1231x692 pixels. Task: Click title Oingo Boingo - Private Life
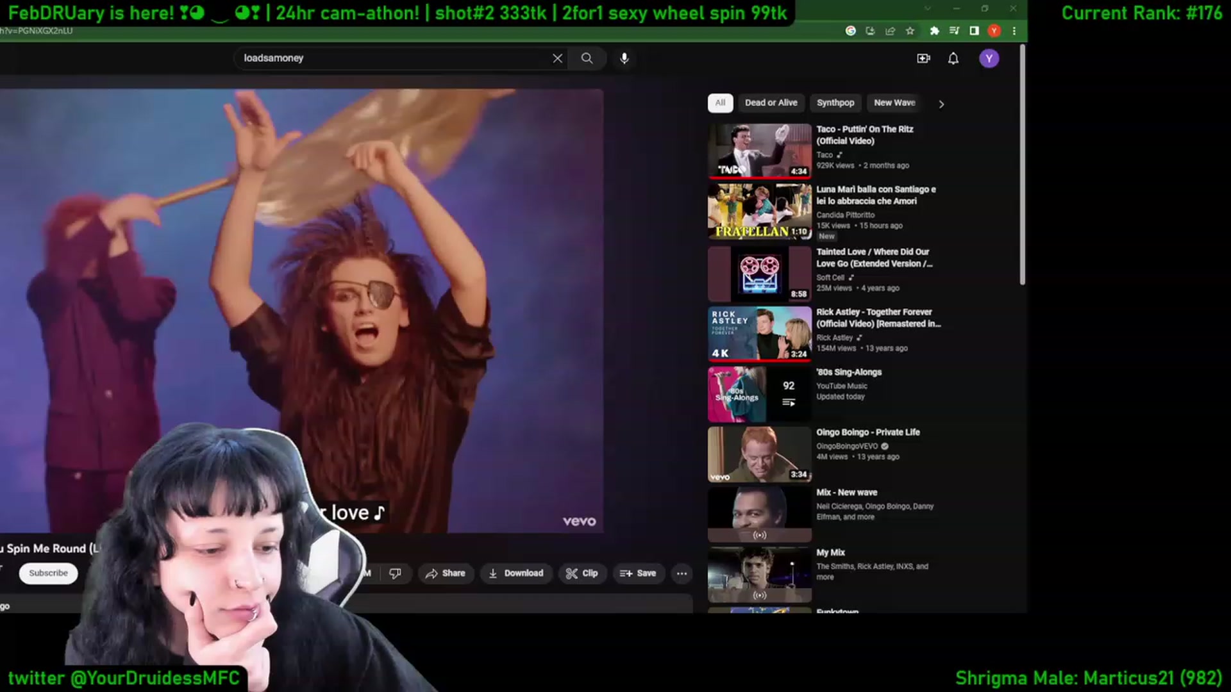click(867, 432)
